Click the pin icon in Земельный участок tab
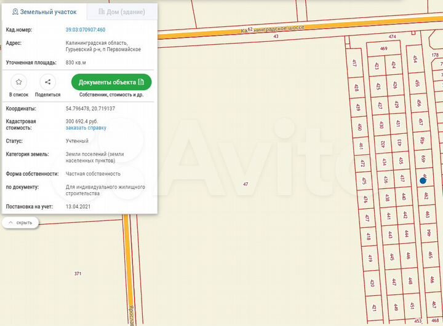This screenshot has height=326, width=443. pos(15,12)
